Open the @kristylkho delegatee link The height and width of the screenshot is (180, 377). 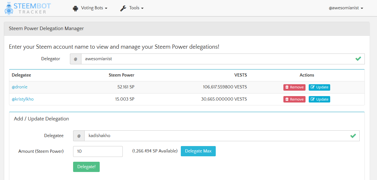[x=22, y=99]
